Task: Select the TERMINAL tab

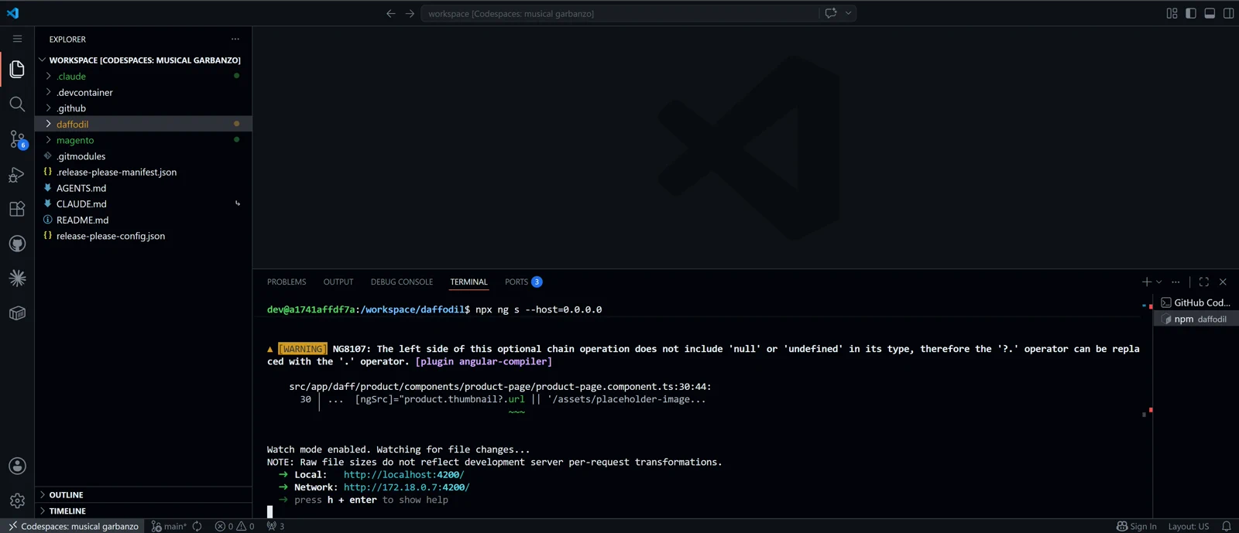Action: click(x=468, y=282)
